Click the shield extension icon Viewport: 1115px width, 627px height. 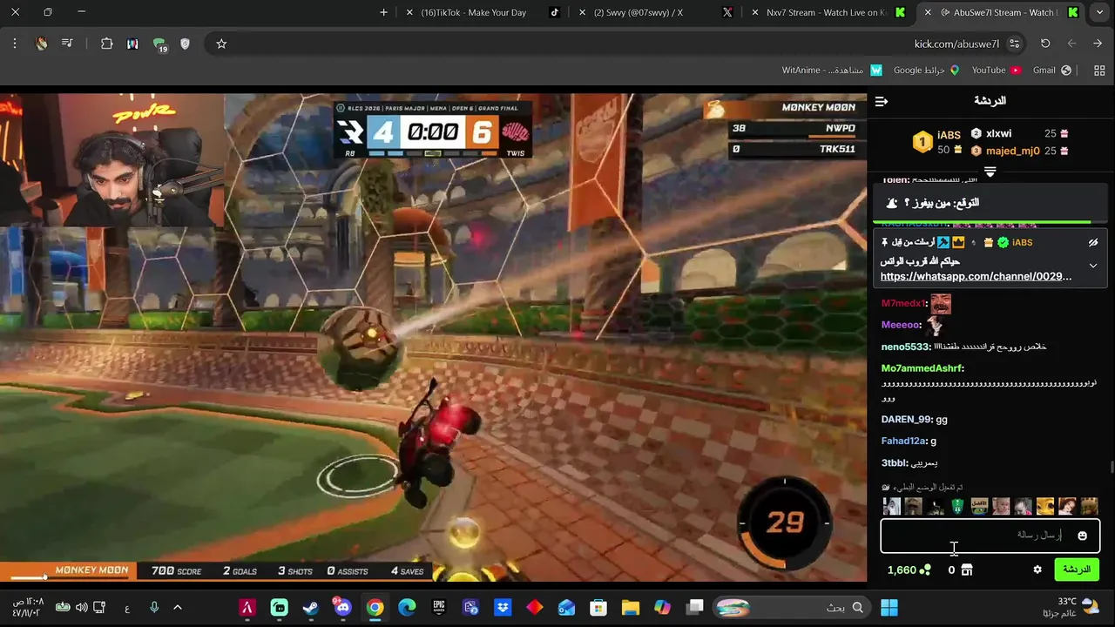click(185, 44)
